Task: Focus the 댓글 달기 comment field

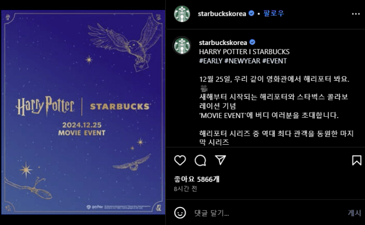Action: 268,213
